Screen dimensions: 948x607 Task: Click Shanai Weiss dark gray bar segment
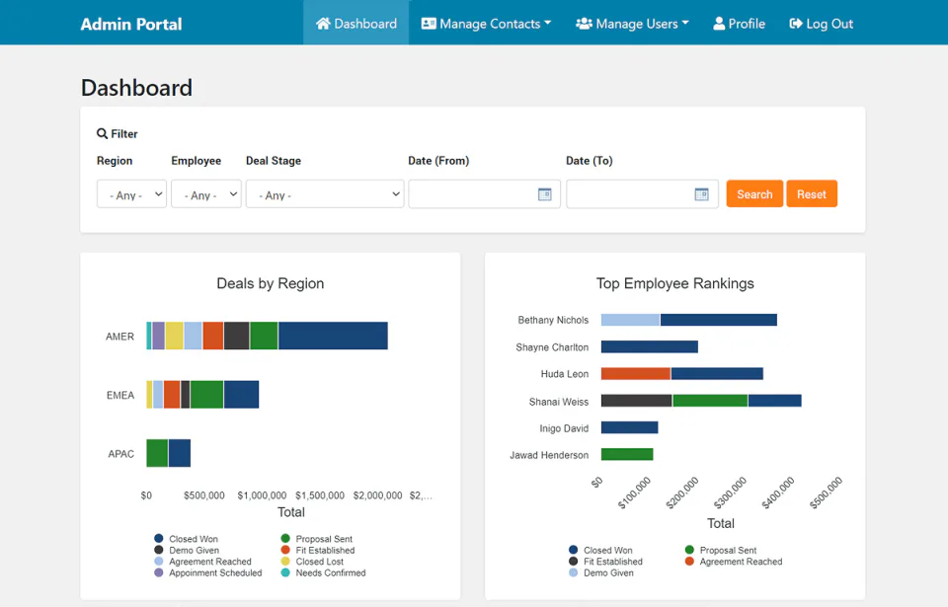[x=637, y=401]
